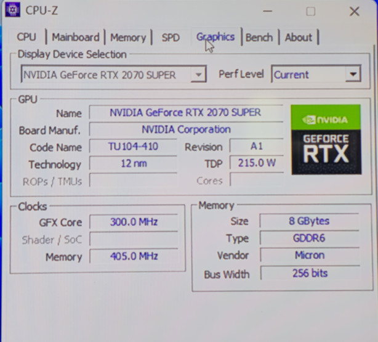Switch to the CPU tab

26,37
